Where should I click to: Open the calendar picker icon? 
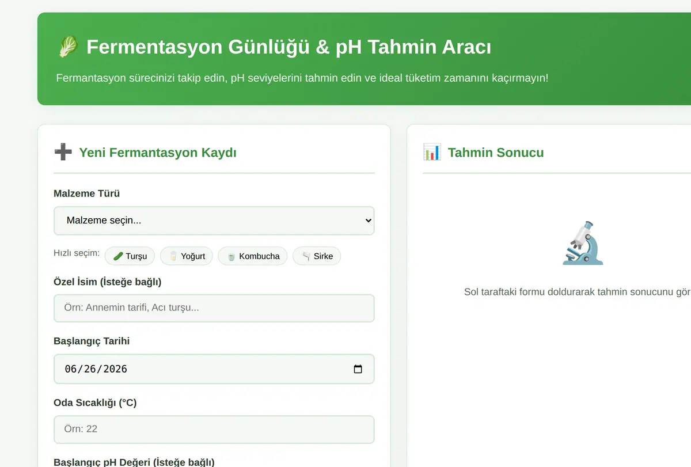point(358,369)
